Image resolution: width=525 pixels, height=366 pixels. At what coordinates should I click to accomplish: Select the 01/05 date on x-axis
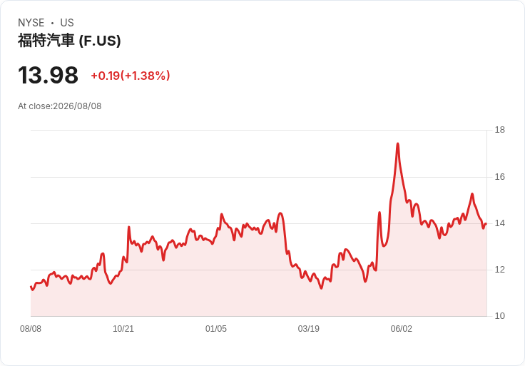[216, 329]
